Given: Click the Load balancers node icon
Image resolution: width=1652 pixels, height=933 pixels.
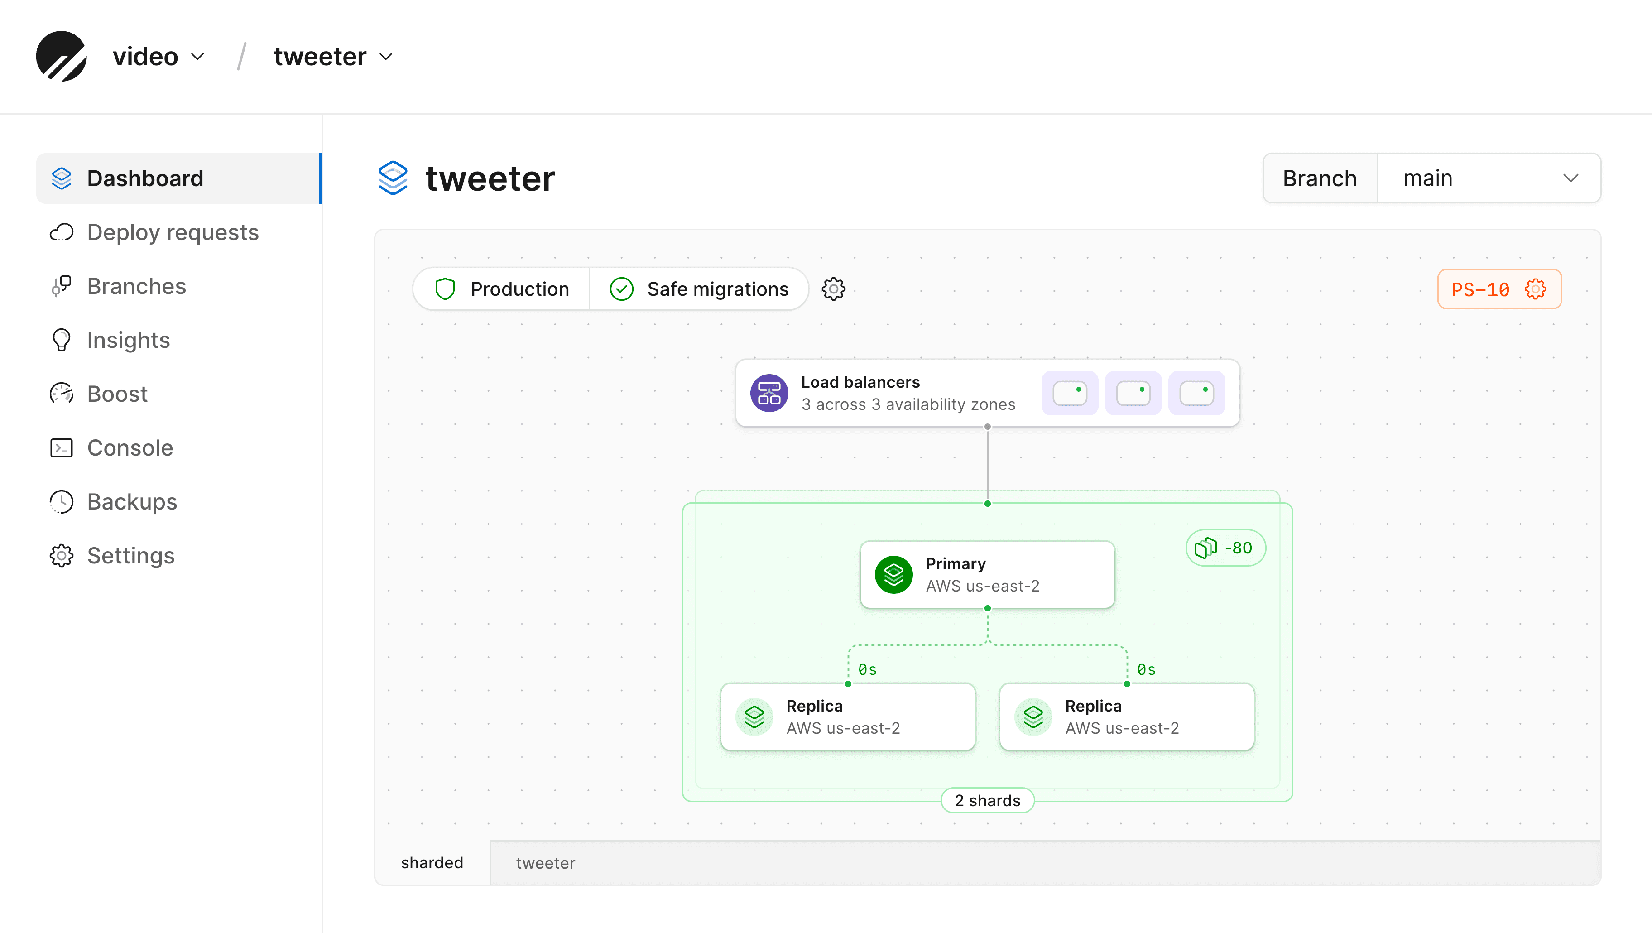Looking at the screenshot, I should click(x=769, y=393).
